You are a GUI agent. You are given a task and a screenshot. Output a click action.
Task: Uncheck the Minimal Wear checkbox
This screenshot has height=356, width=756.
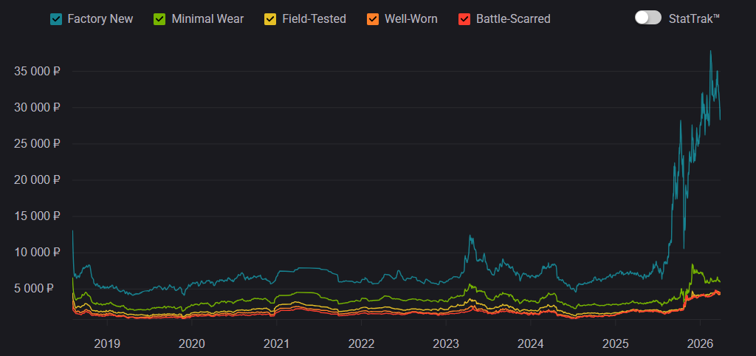[x=160, y=18]
